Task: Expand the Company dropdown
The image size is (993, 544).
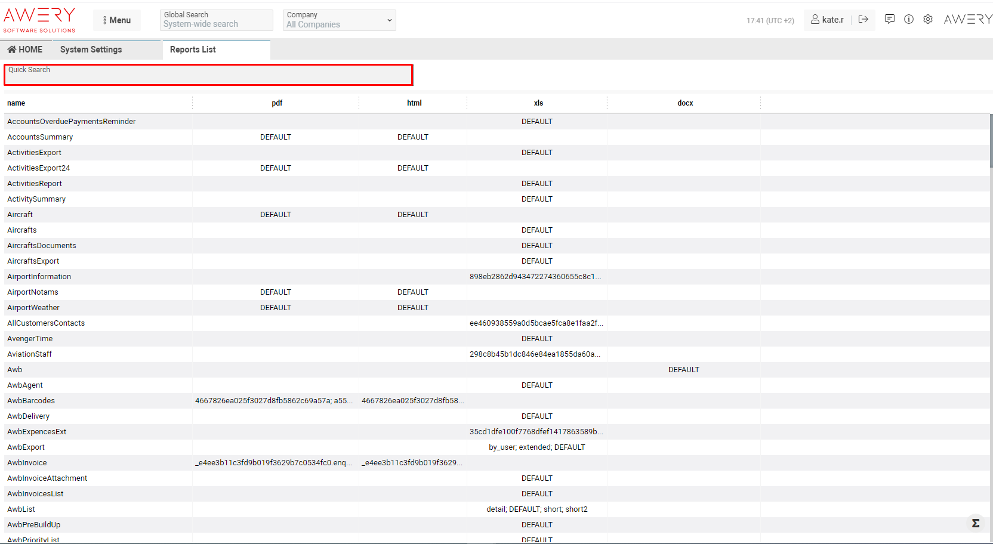Action: click(x=339, y=20)
